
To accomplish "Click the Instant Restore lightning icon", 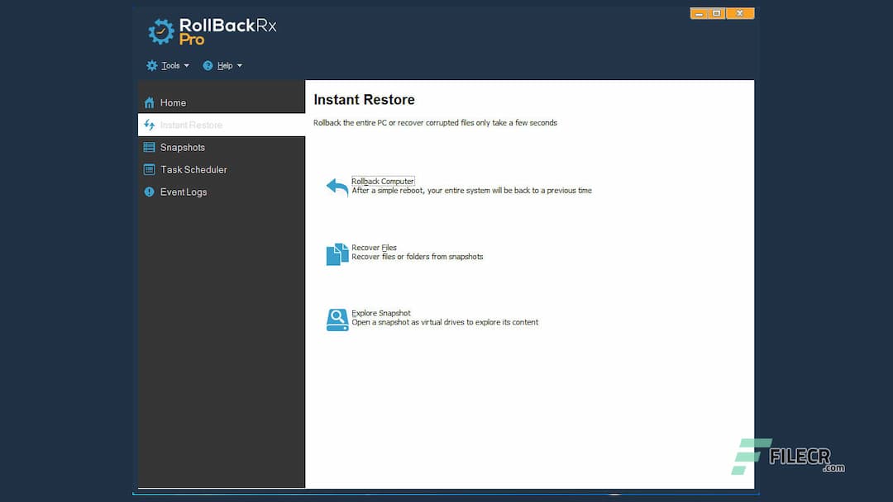I will pos(150,125).
